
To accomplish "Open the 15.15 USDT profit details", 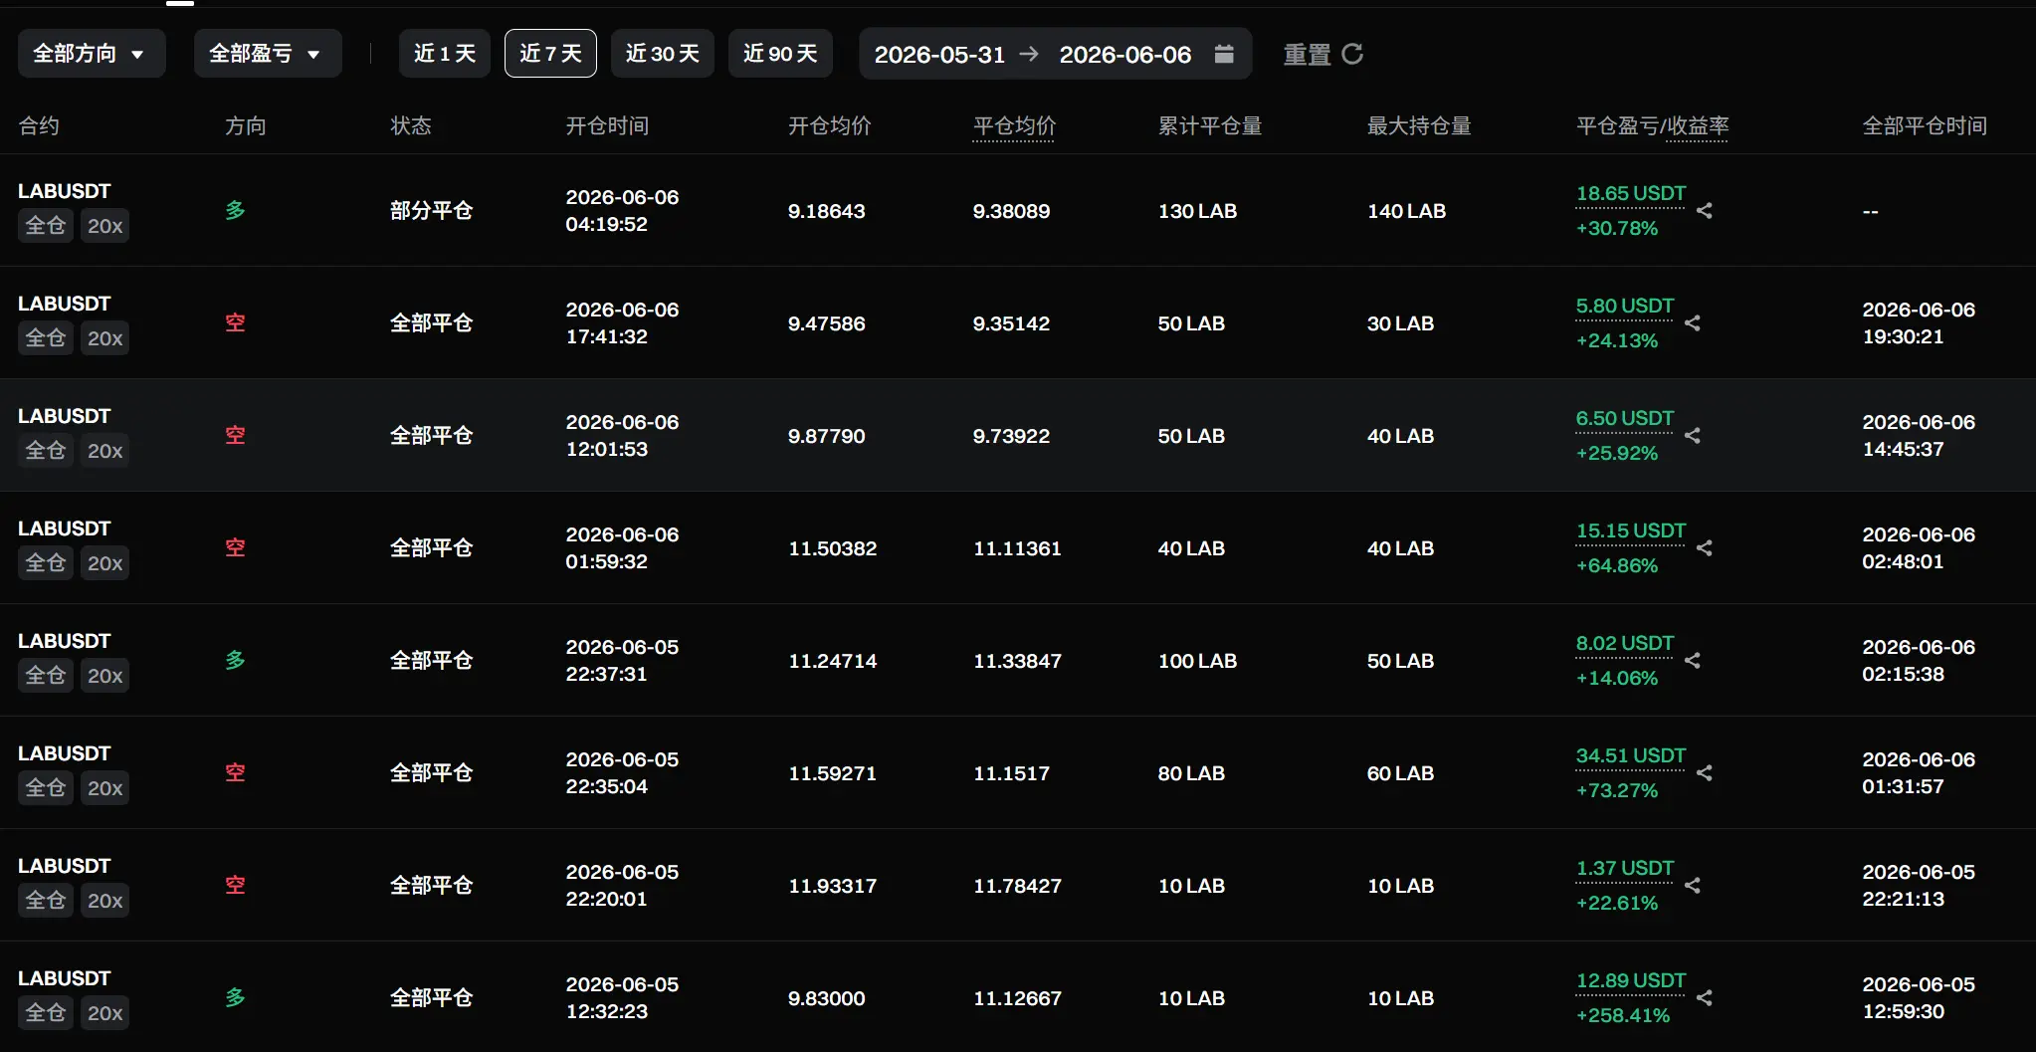I will tap(1631, 531).
